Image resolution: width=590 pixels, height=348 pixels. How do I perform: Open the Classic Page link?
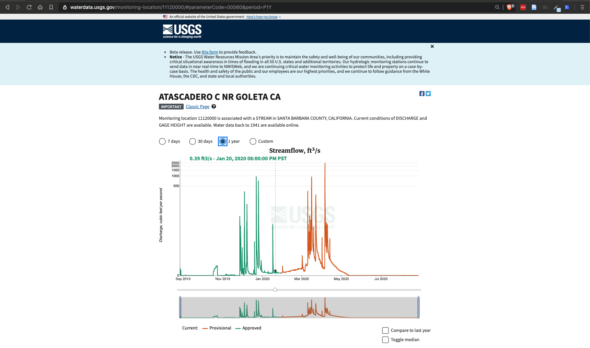coord(197,107)
